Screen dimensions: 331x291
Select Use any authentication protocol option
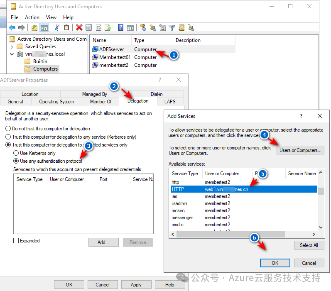click(x=16, y=161)
